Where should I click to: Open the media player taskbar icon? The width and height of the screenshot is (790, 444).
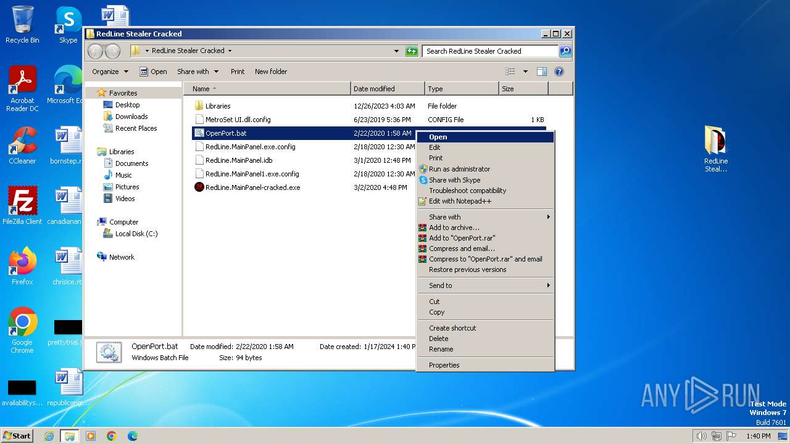coord(91,436)
